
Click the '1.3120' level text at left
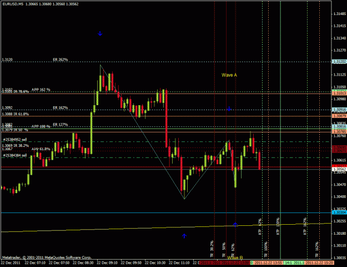[x=7, y=60]
